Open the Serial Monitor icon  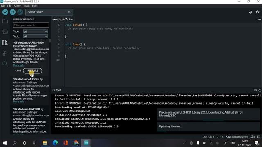pos(257,12)
